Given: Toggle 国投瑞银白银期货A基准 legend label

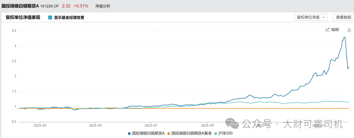Looking at the screenshot, I should pos(191,133).
